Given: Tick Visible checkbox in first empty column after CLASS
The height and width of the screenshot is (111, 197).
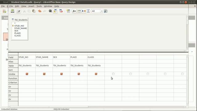Looking at the screenshot, I should (113, 74).
